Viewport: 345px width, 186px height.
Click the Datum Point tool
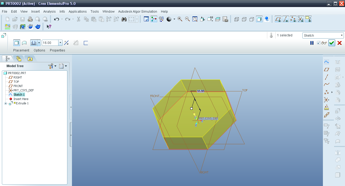(326, 92)
